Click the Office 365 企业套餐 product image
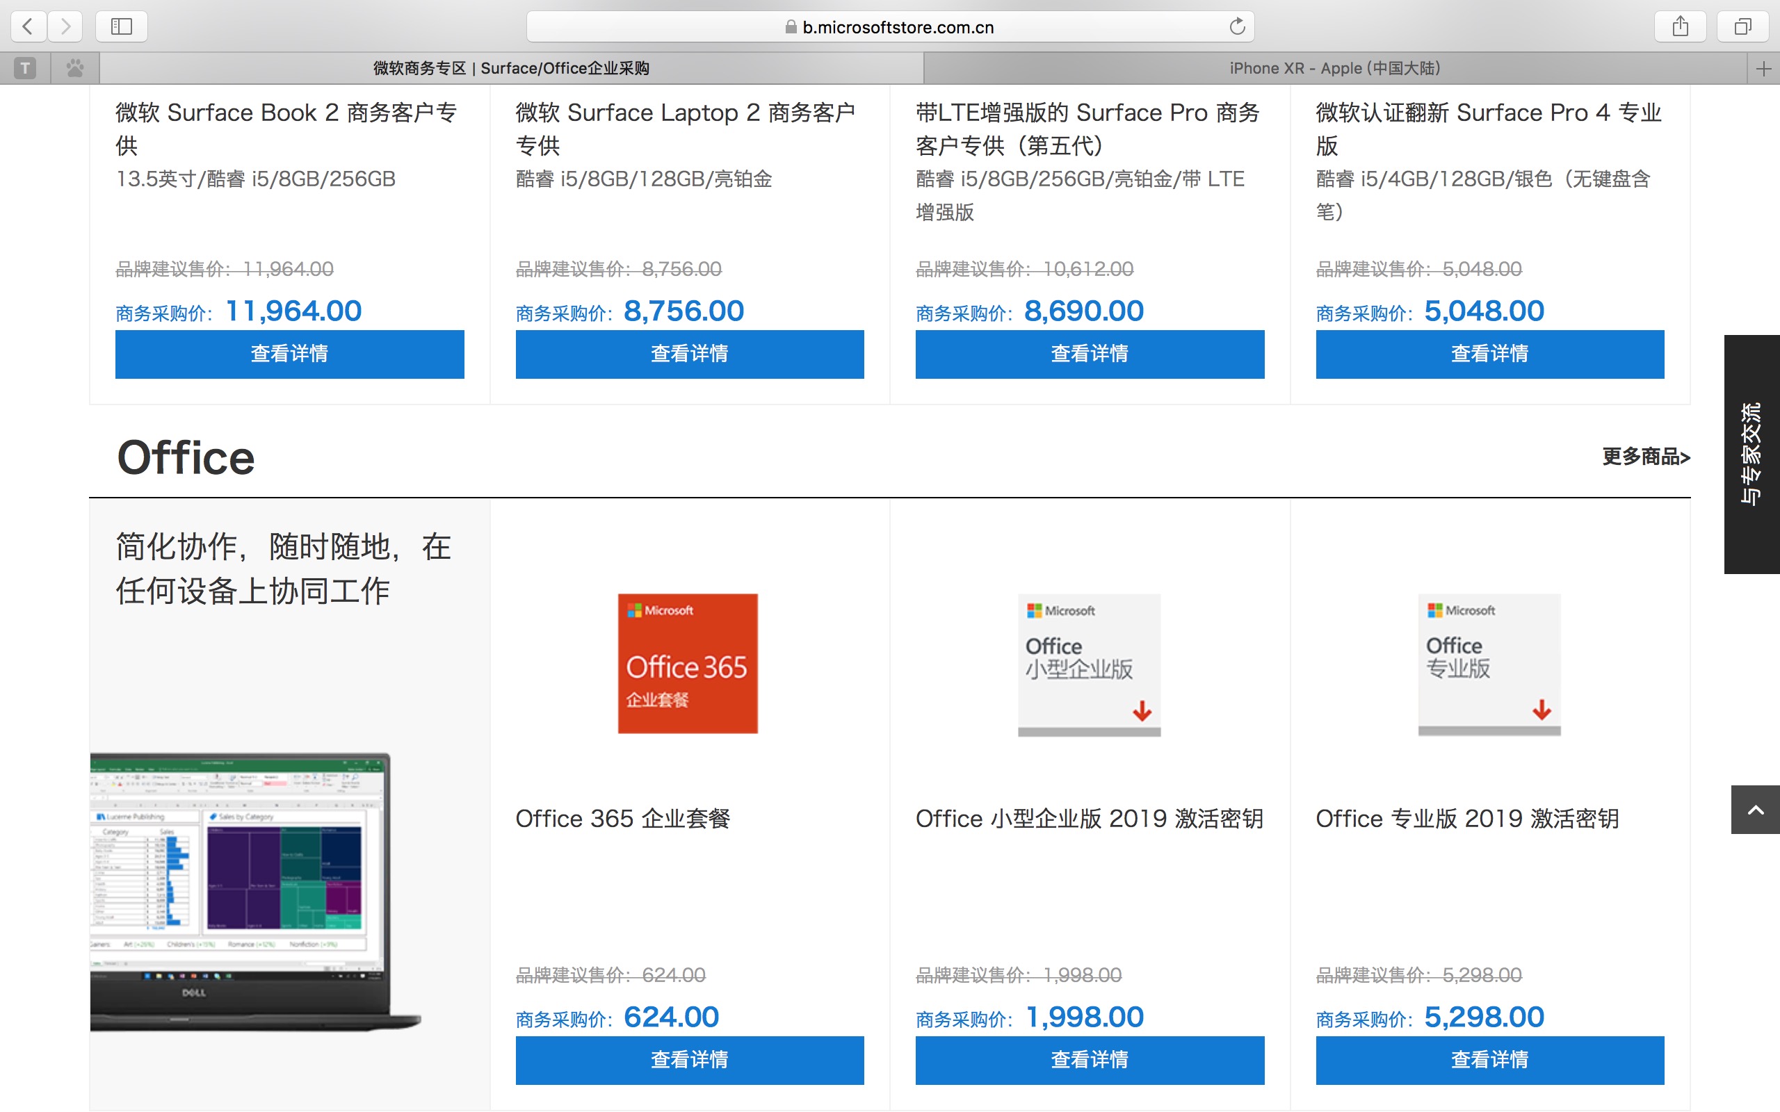Screen dimensions: 1780x1112 pos(688,663)
